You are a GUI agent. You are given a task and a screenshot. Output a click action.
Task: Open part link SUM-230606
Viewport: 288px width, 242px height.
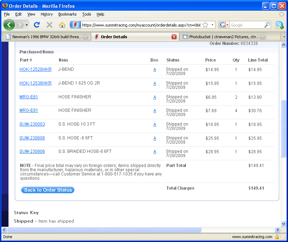32,138
